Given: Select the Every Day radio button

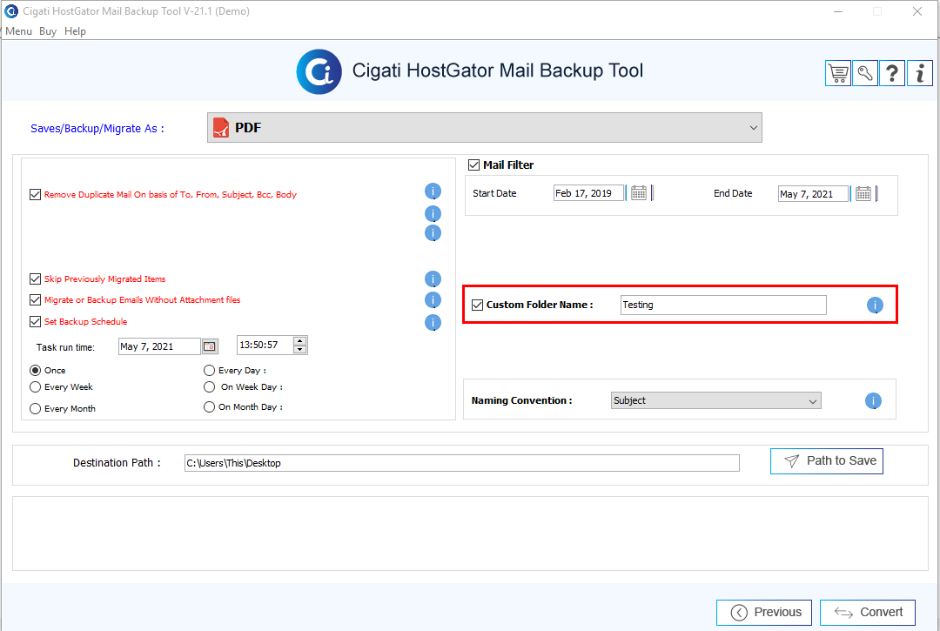Looking at the screenshot, I should [209, 370].
